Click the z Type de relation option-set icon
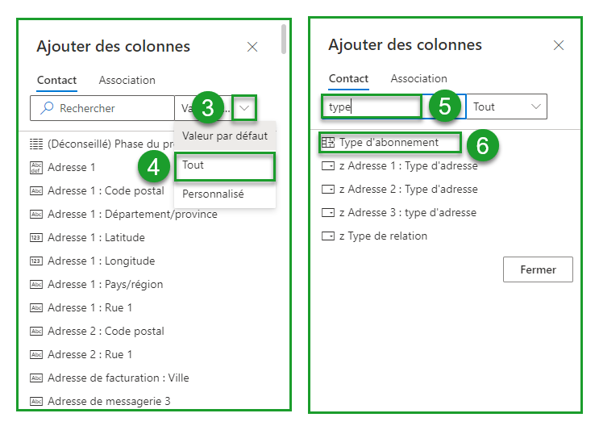 click(x=327, y=236)
